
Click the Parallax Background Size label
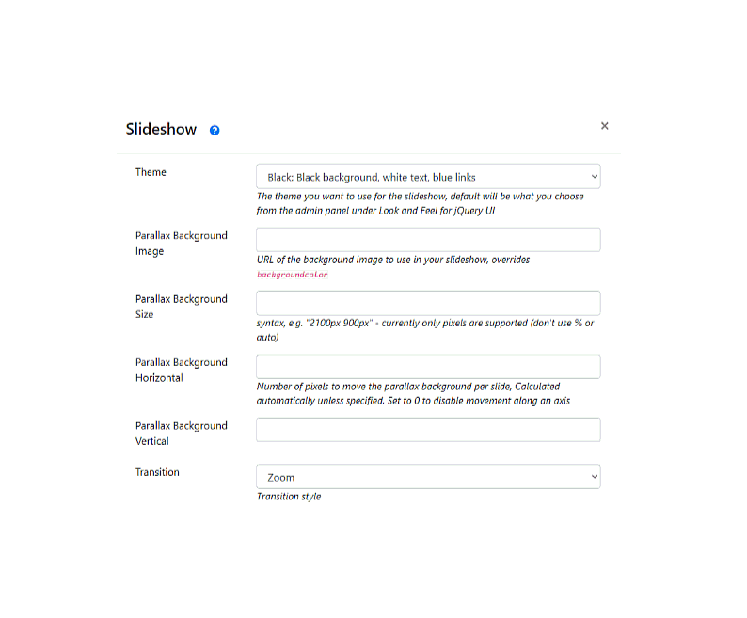(x=181, y=307)
